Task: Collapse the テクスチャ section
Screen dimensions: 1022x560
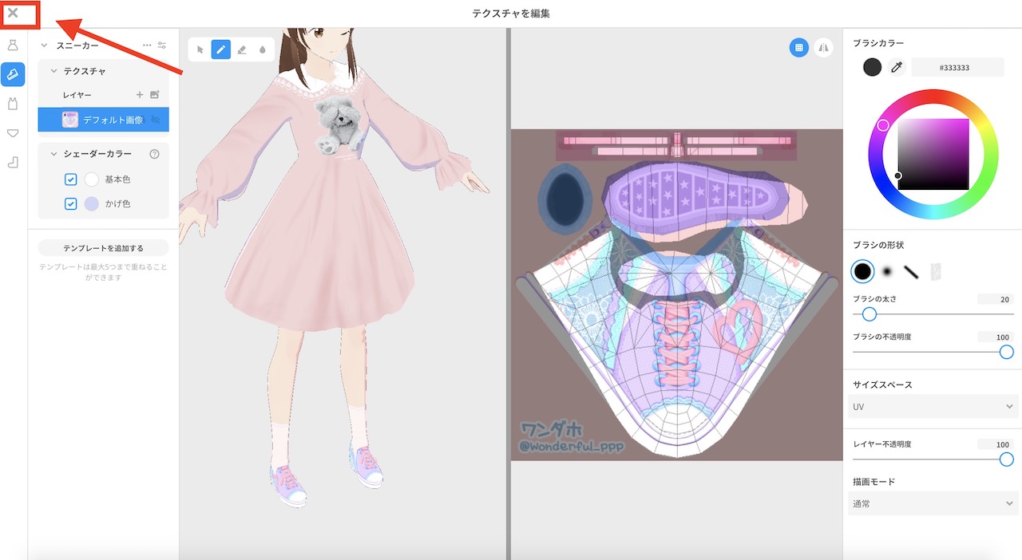Action: click(x=53, y=70)
